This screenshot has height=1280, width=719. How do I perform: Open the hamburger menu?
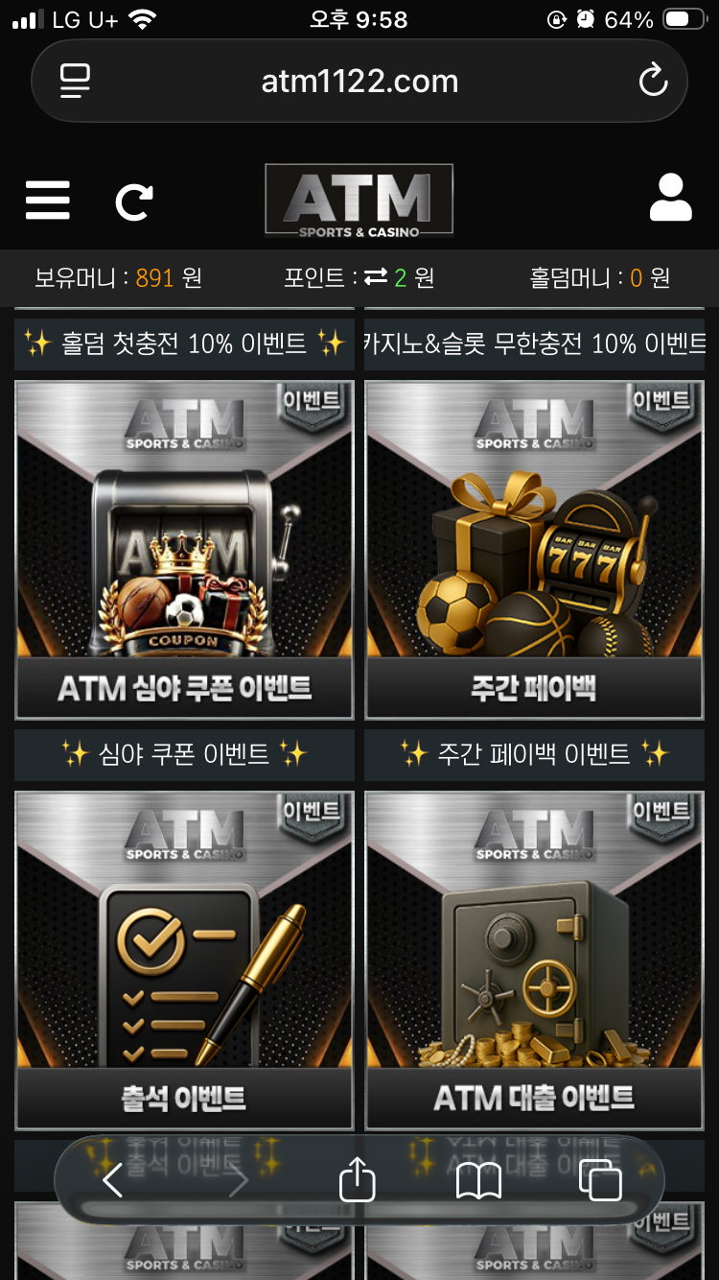47,201
